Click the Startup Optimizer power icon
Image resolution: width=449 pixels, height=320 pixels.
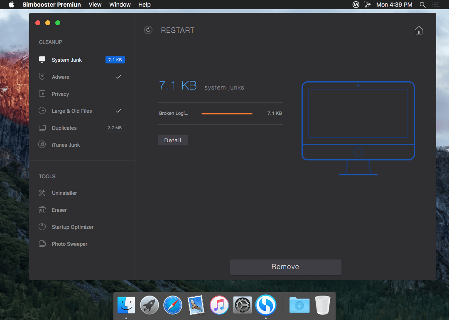pos(42,227)
